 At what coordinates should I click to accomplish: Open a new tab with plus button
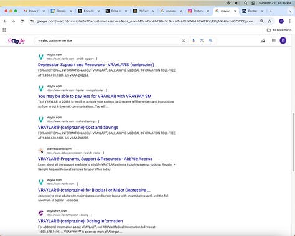click(271, 11)
